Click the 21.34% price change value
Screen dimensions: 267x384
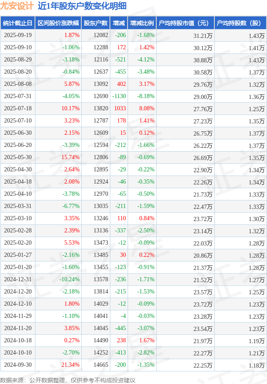71,365
